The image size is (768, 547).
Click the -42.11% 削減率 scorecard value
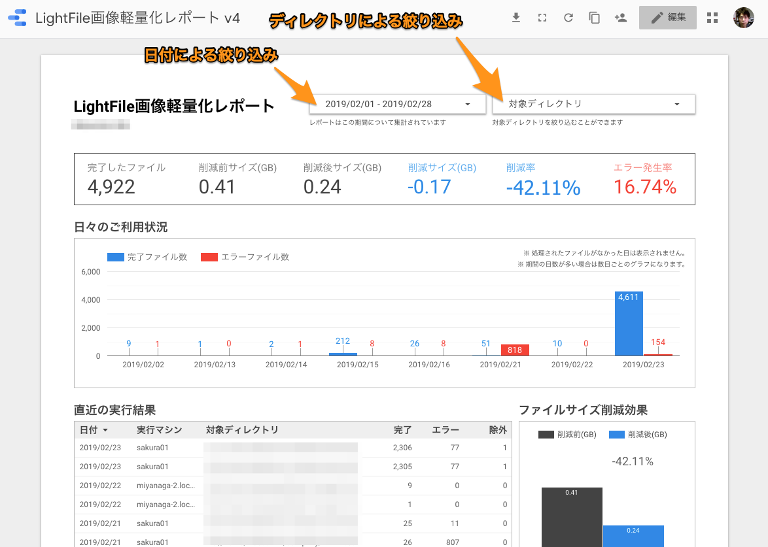(x=543, y=188)
